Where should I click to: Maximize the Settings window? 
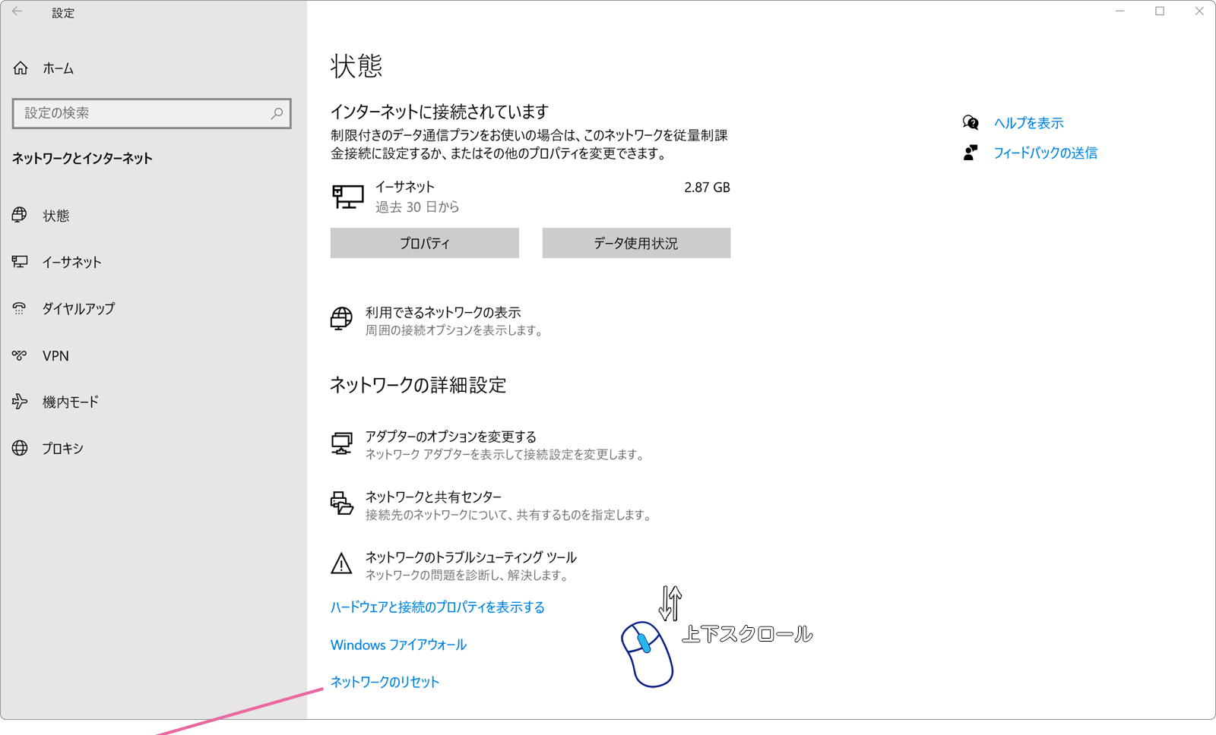(1160, 11)
